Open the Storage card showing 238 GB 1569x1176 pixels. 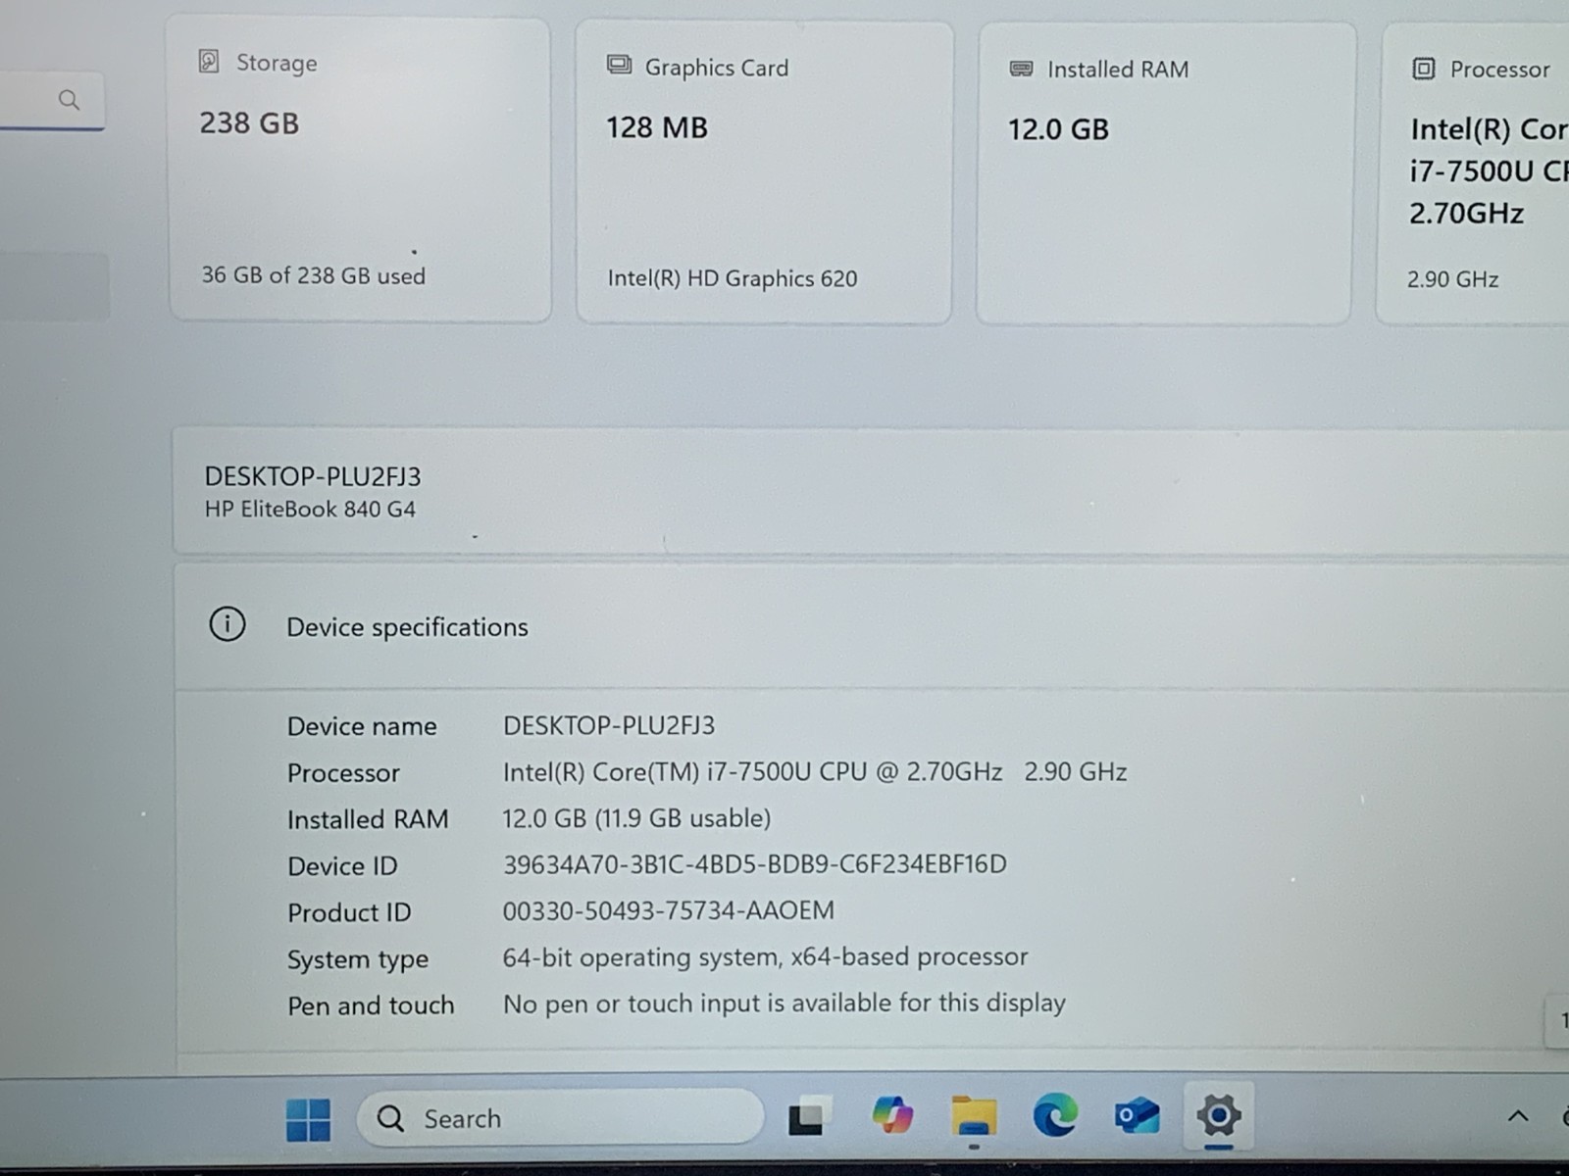click(361, 169)
